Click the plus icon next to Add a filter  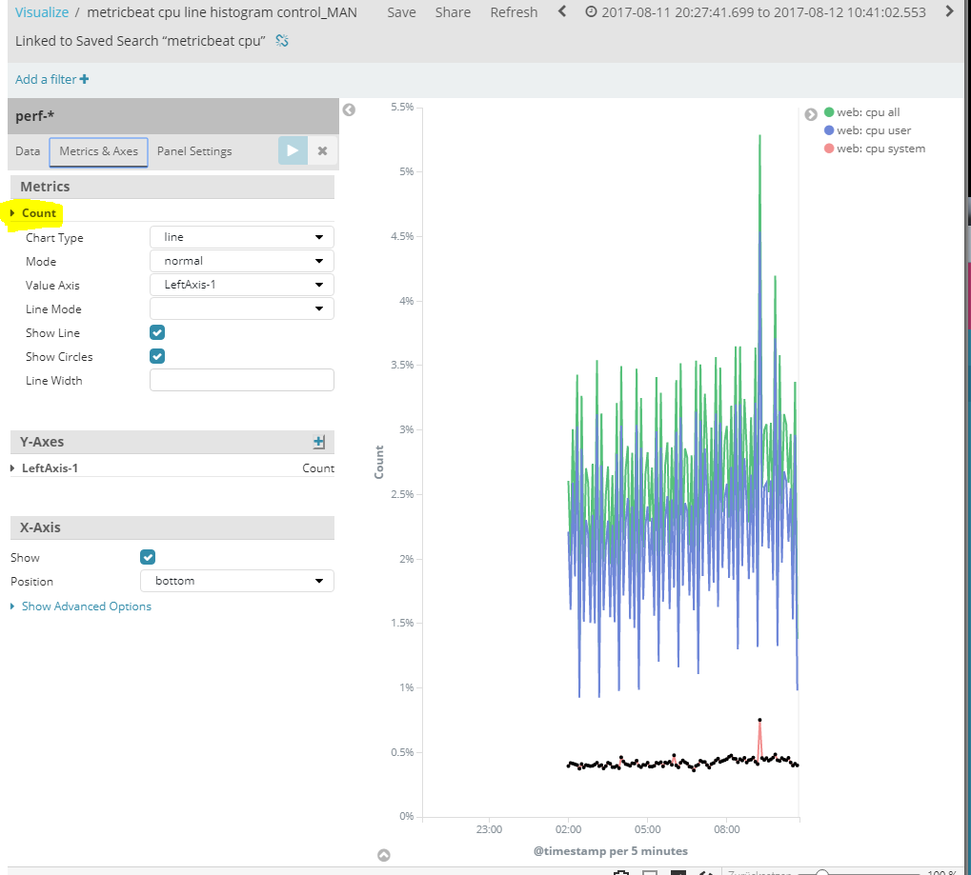tap(84, 79)
